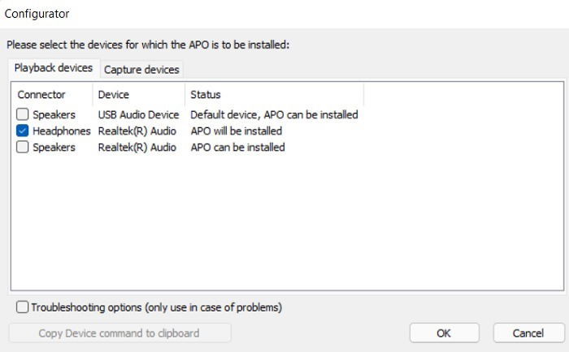Viewport: 569px width, 352px height.
Task: Click Copy Device command to clipboard
Action: click(x=119, y=333)
